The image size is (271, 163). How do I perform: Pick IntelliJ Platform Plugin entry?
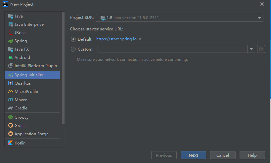(x=32, y=65)
